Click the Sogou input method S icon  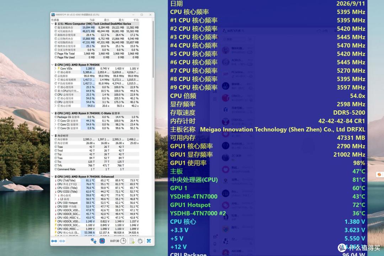379,175
